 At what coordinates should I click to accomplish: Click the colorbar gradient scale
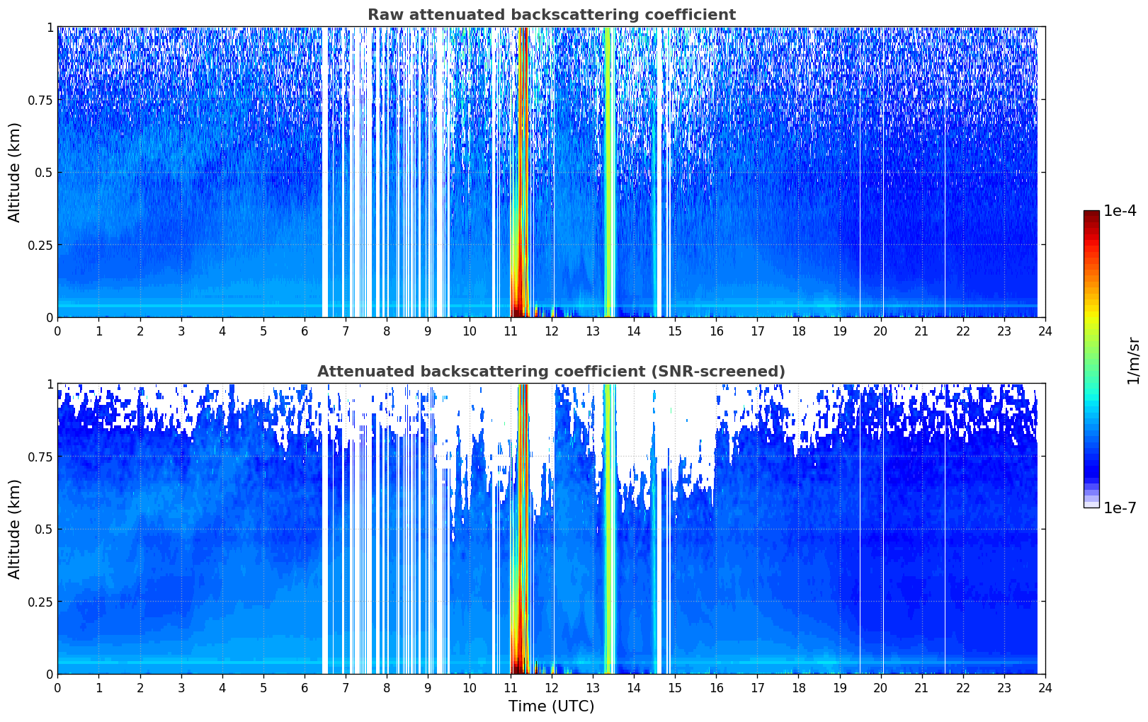[1091, 359]
